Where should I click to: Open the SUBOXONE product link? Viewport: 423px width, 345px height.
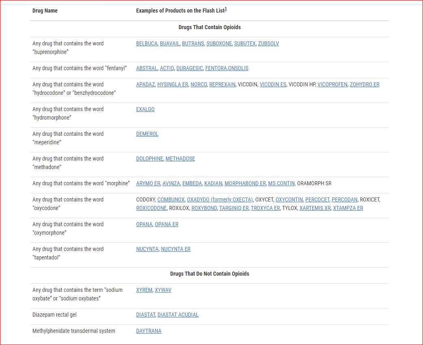point(219,44)
